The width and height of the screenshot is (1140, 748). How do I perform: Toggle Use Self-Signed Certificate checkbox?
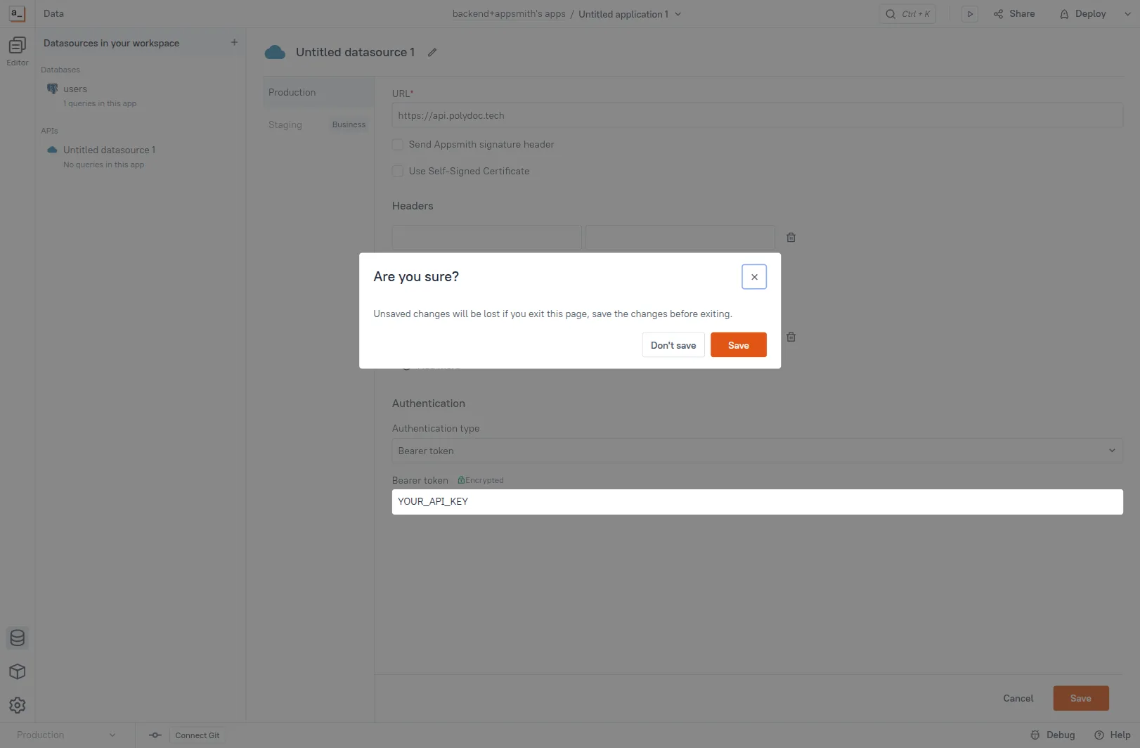[x=398, y=172]
